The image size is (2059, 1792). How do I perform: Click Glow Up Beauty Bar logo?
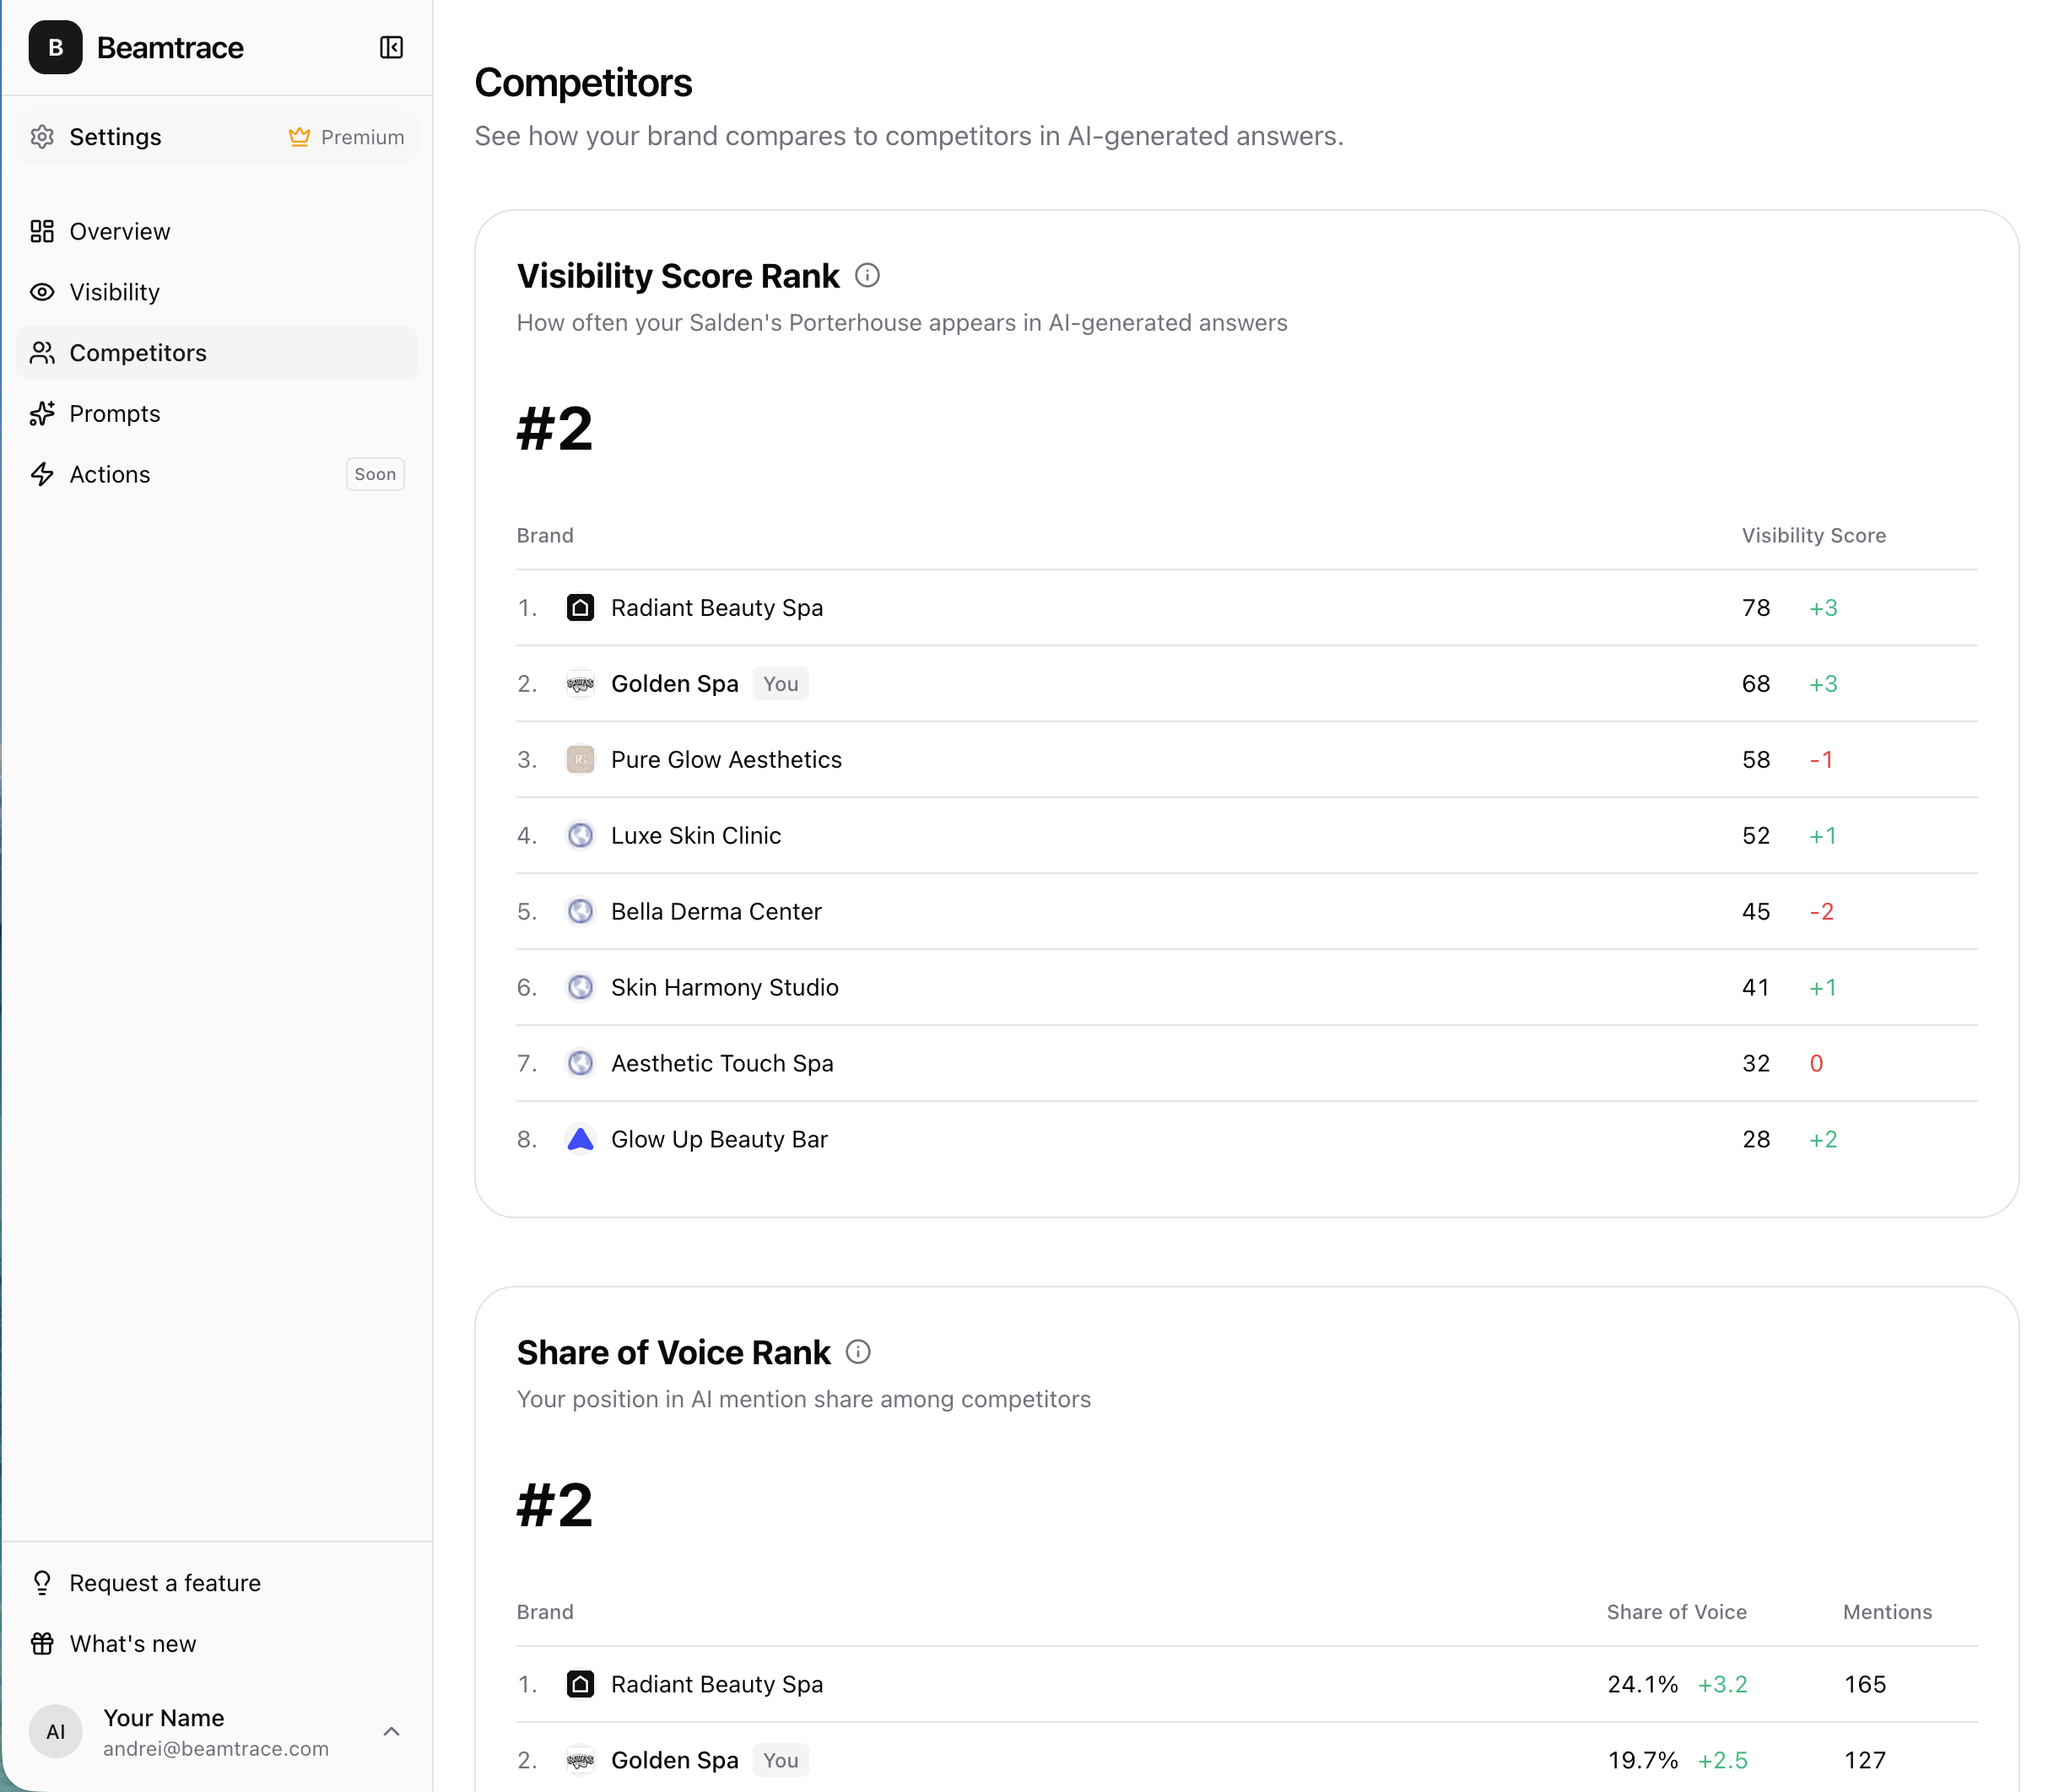pyautogui.click(x=580, y=1139)
